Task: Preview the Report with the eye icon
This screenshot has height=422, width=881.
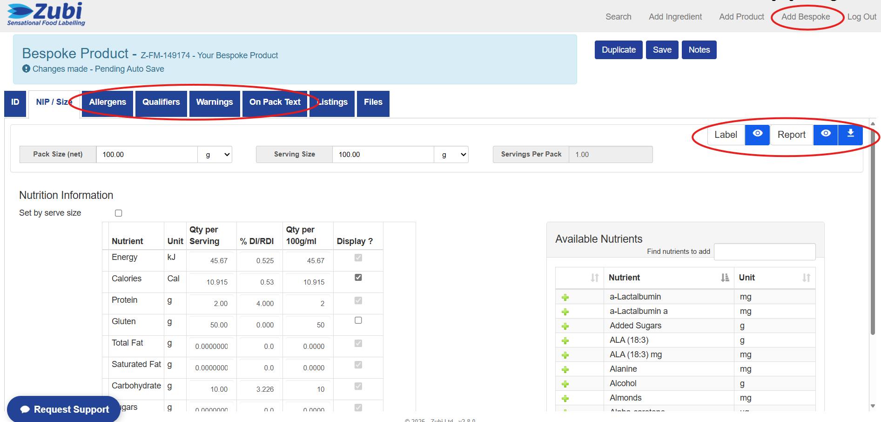Action: [826, 135]
